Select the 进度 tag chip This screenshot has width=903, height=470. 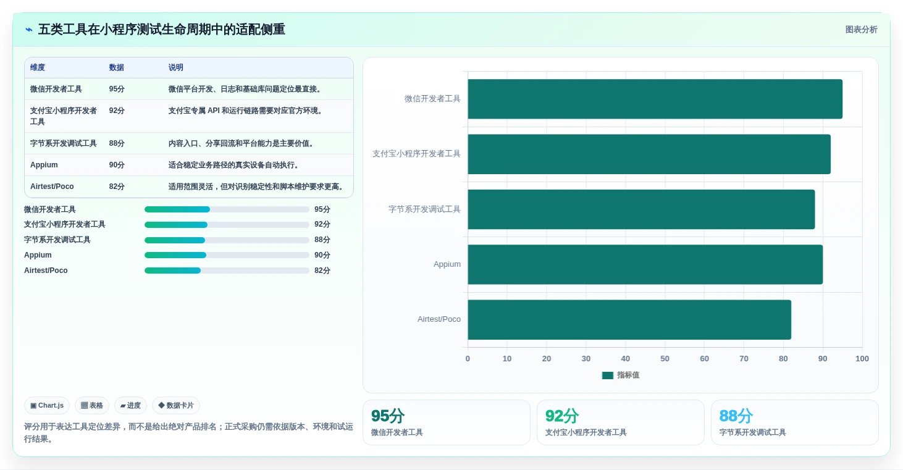(130, 405)
